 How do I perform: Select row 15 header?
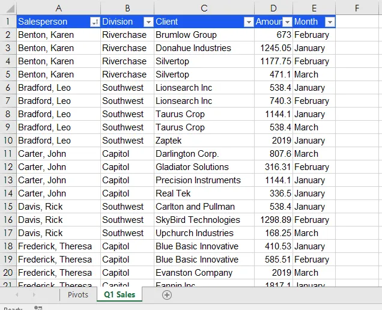point(8,207)
